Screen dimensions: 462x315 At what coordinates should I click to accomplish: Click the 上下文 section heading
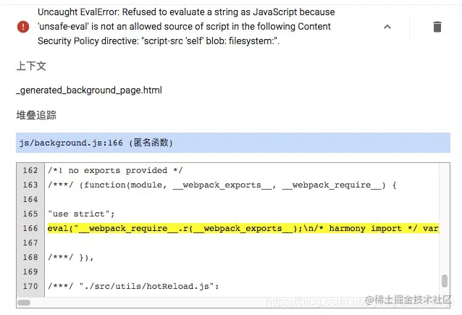(x=31, y=66)
